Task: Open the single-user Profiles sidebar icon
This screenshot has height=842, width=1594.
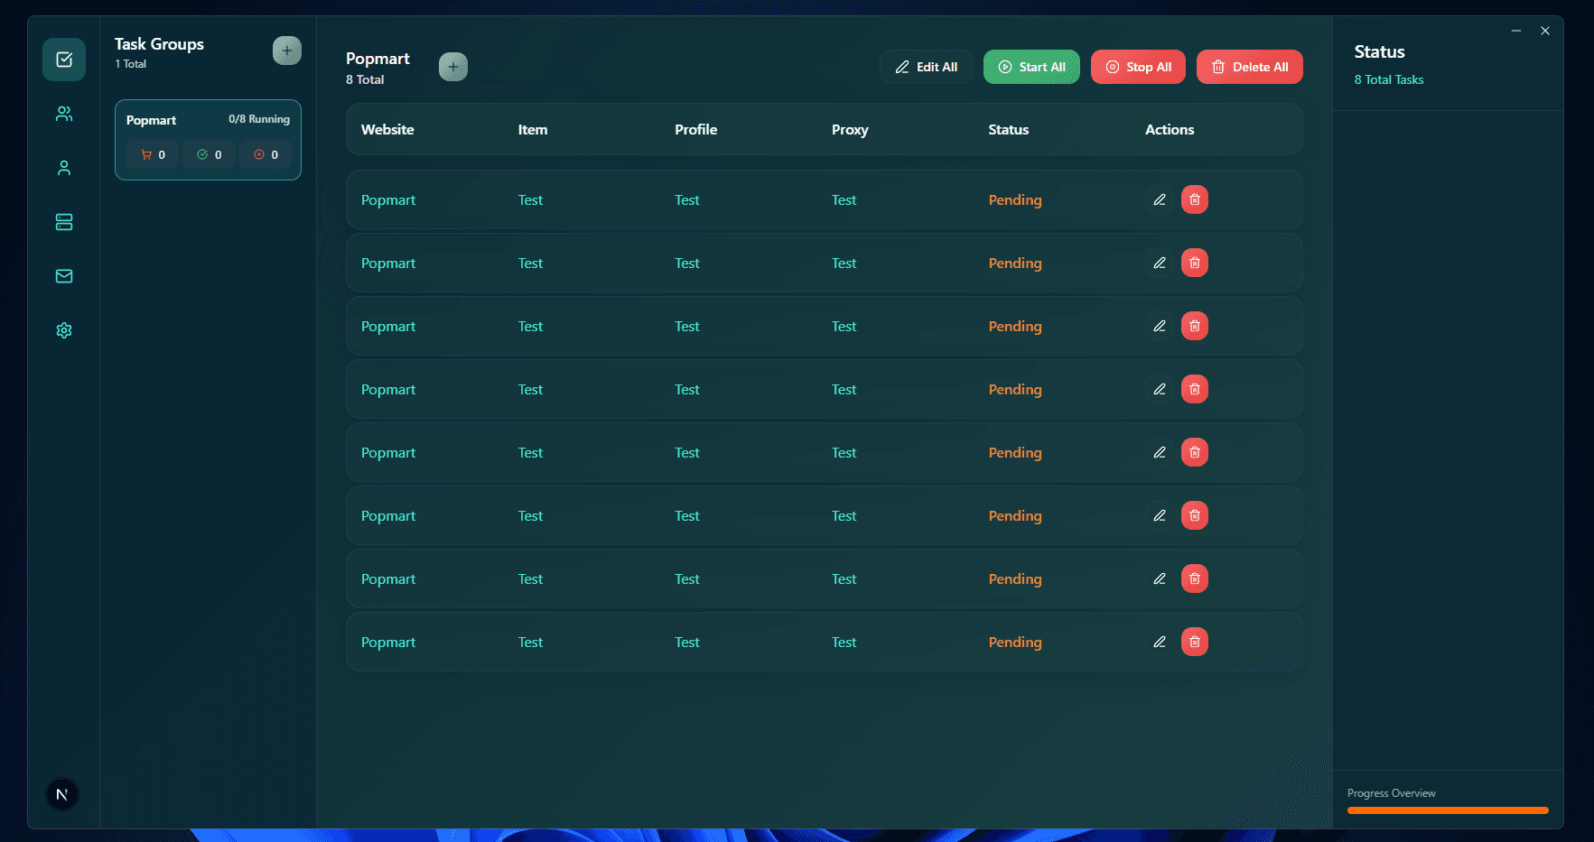Action: [64, 168]
